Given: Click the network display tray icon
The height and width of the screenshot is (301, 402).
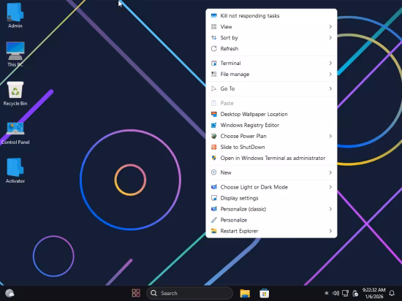Looking at the screenshot, I should [x=345, y=293].
